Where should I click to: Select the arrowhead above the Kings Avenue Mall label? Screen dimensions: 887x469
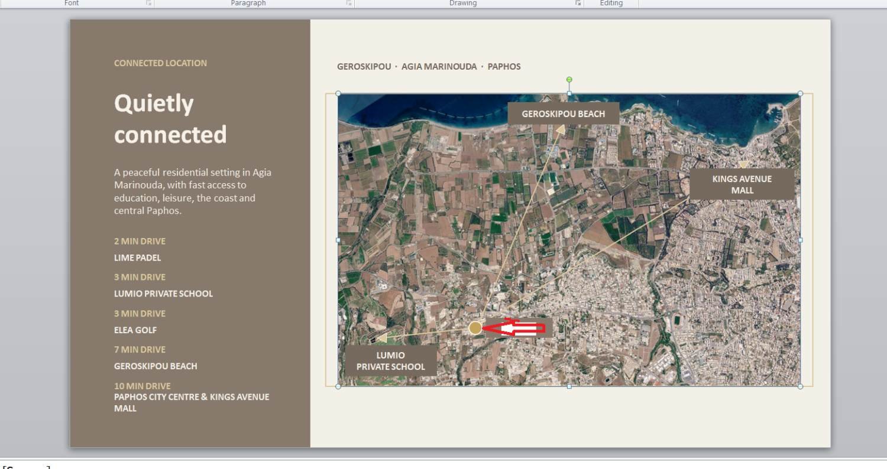pyautogui.click(x=743, y=165)
